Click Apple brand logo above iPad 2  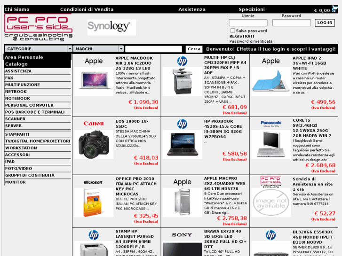tap(270, 61)
